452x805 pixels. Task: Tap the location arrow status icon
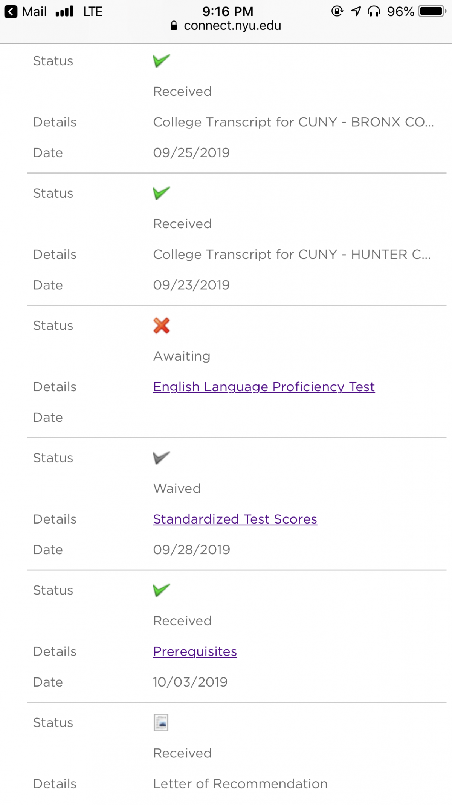point(356,11)
